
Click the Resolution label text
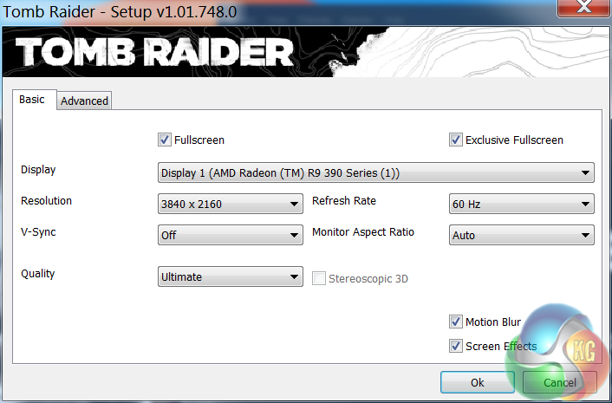pyautogui.click(x=46, y=200)
